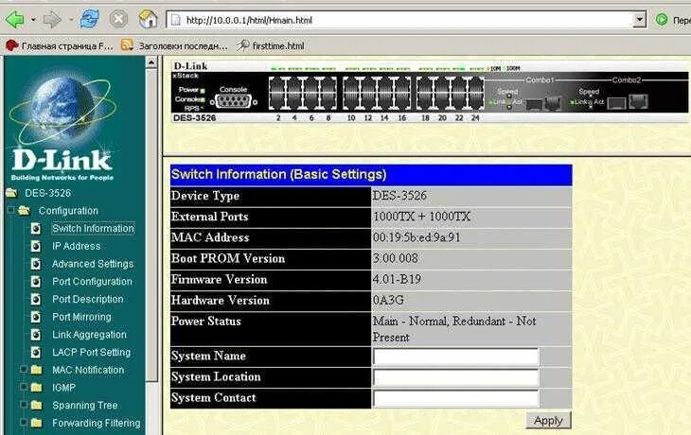Click the icon beside IP Address

pyautogui.click(x=36, y=246)
